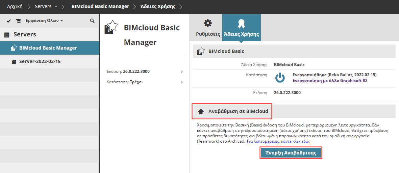Click BIMcloud Basic Manager title in middle panel
The image size is (399, 173).
(x=152, y=35)
